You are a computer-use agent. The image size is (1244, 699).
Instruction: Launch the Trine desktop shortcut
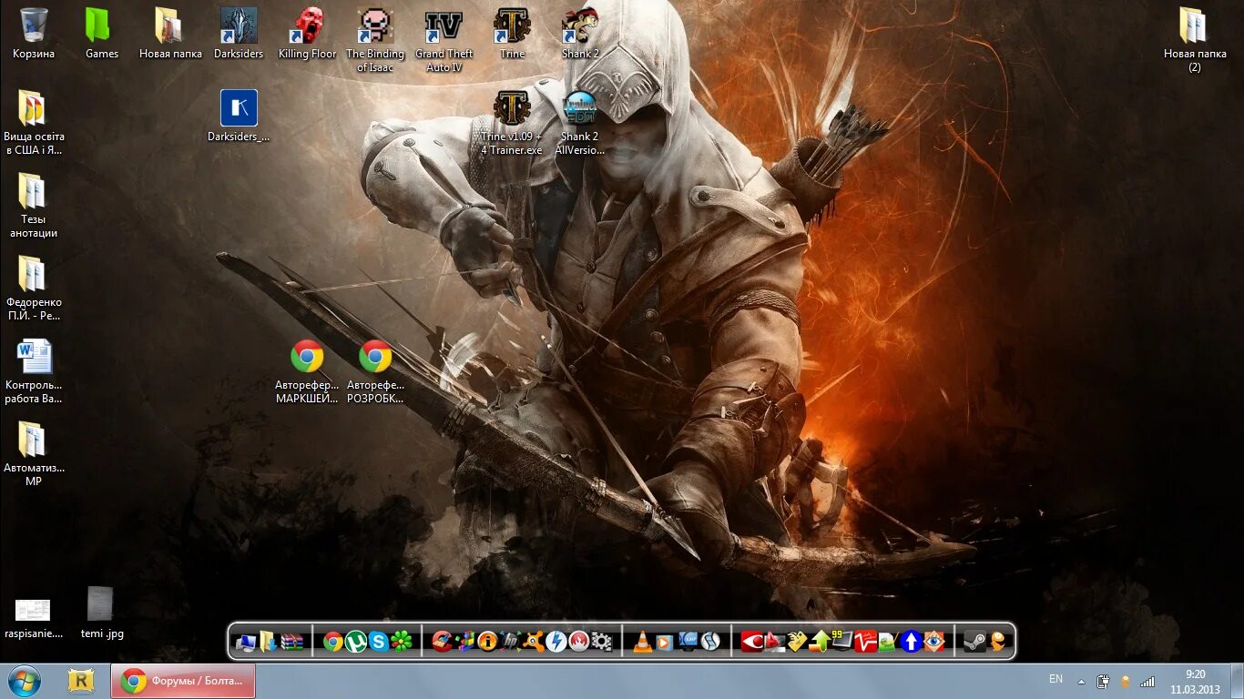coord(512,32)
